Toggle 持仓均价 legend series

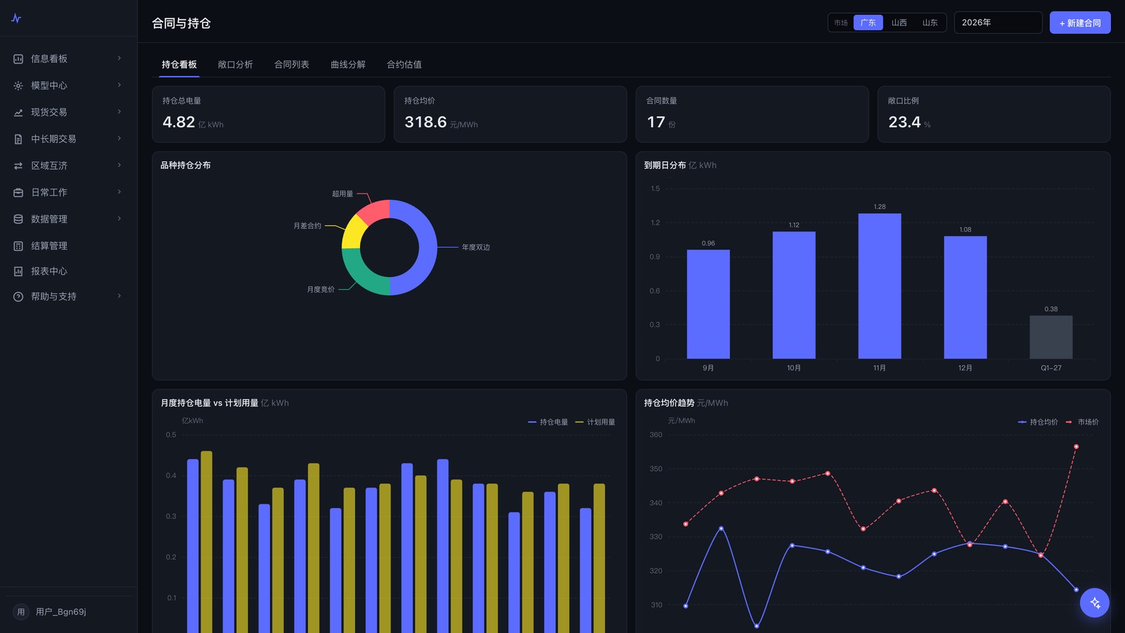pos(1038,422)
